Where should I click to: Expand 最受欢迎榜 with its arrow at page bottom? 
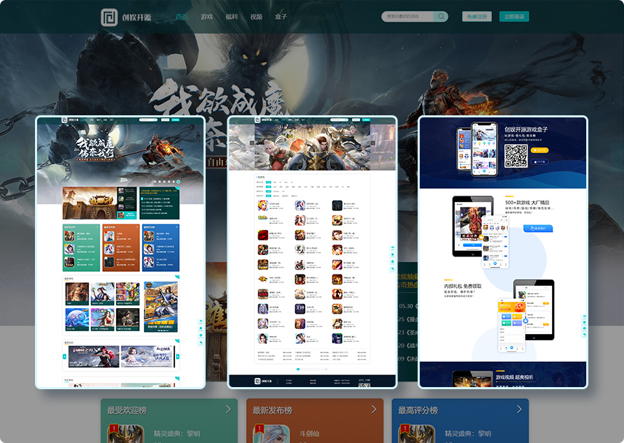pyautogui.click(x=229, y=409)
